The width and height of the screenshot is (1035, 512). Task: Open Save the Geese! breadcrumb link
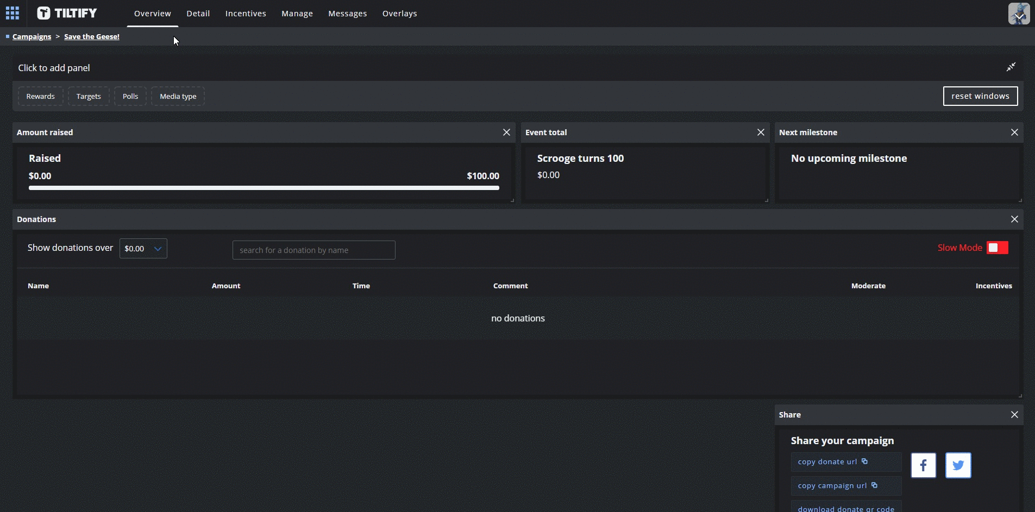coord(92,36)
